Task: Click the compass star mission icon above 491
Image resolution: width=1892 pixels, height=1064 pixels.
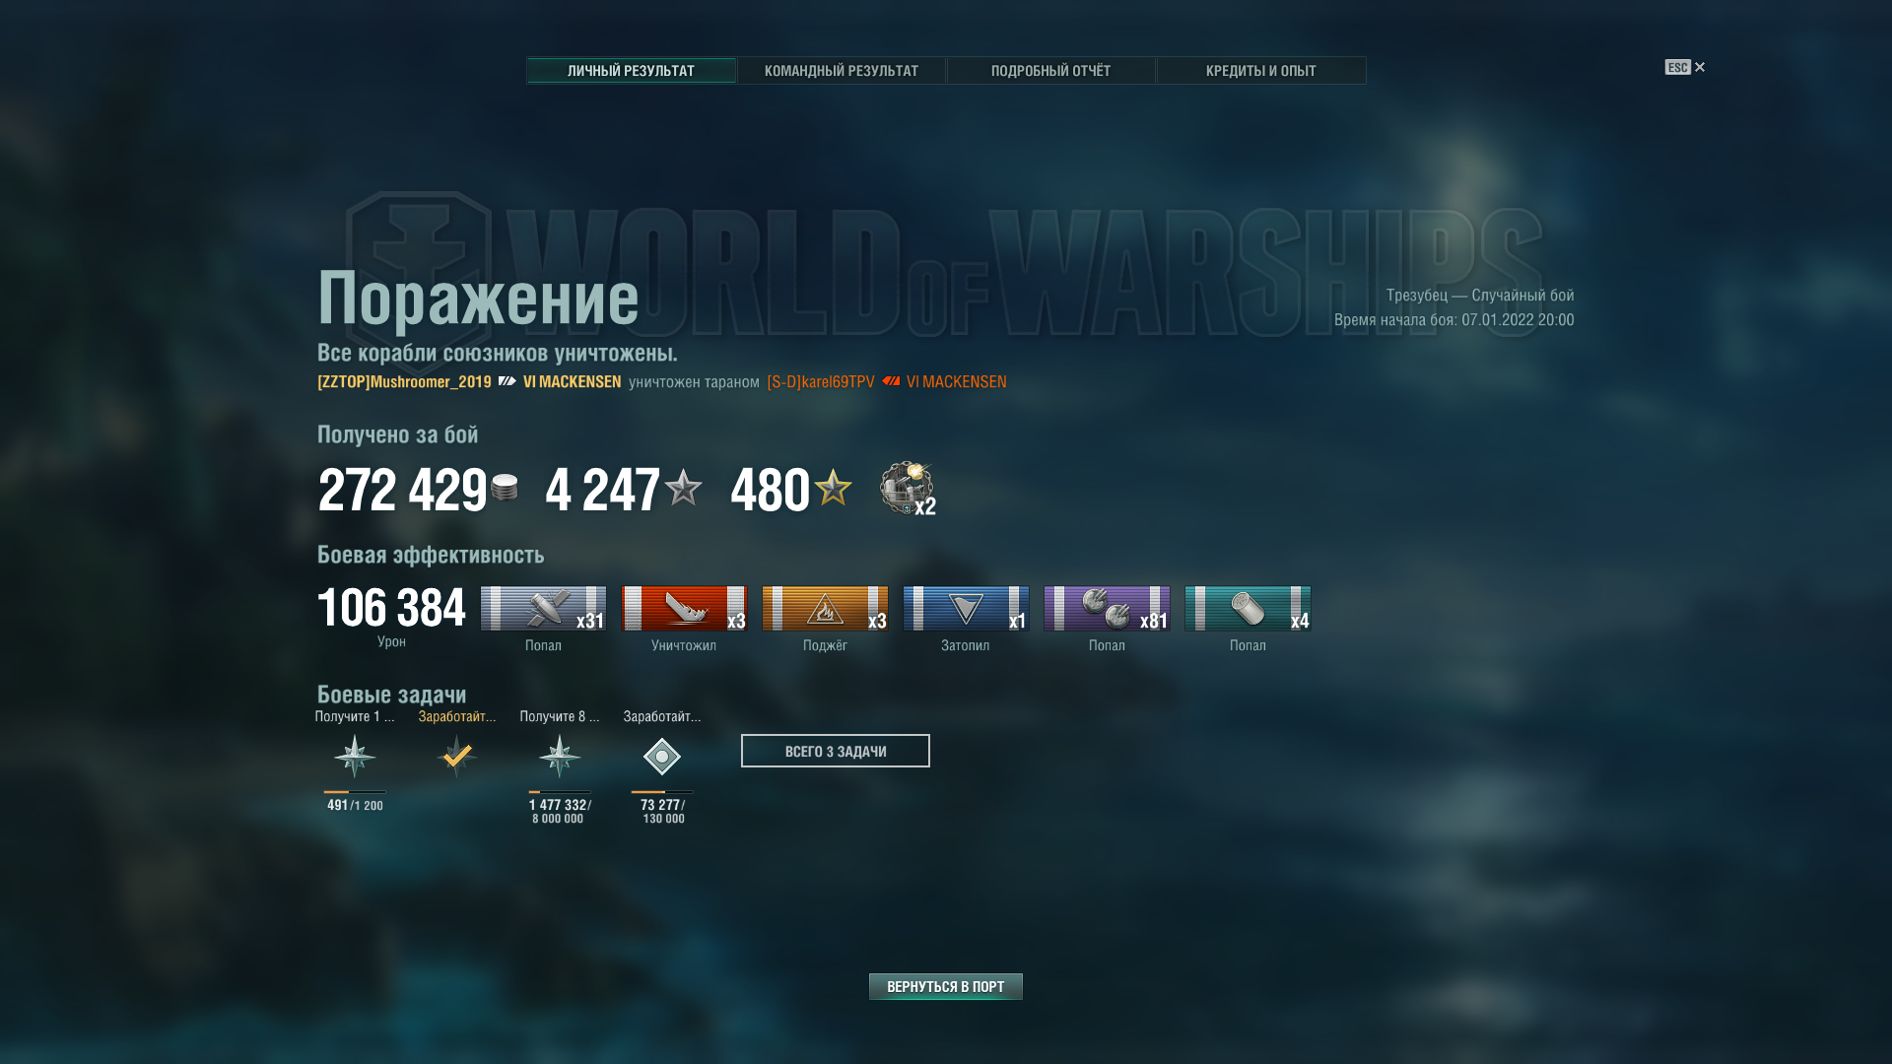Action: pyautogui.click(x=355, y=757)
